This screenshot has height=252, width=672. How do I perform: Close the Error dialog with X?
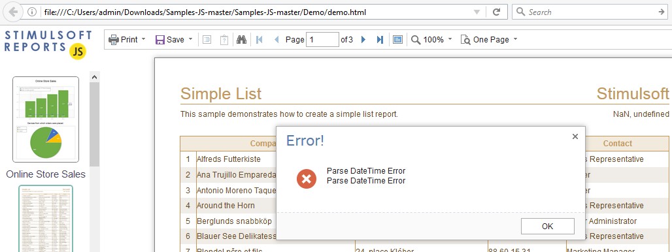coord(575,136)
